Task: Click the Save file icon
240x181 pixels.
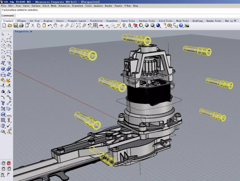Action: 15,25
